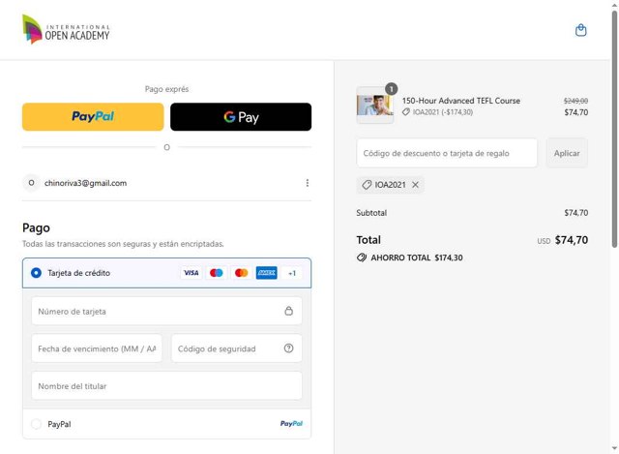
Task: Click the account avatar icon beside email
Action: (31, 183)
